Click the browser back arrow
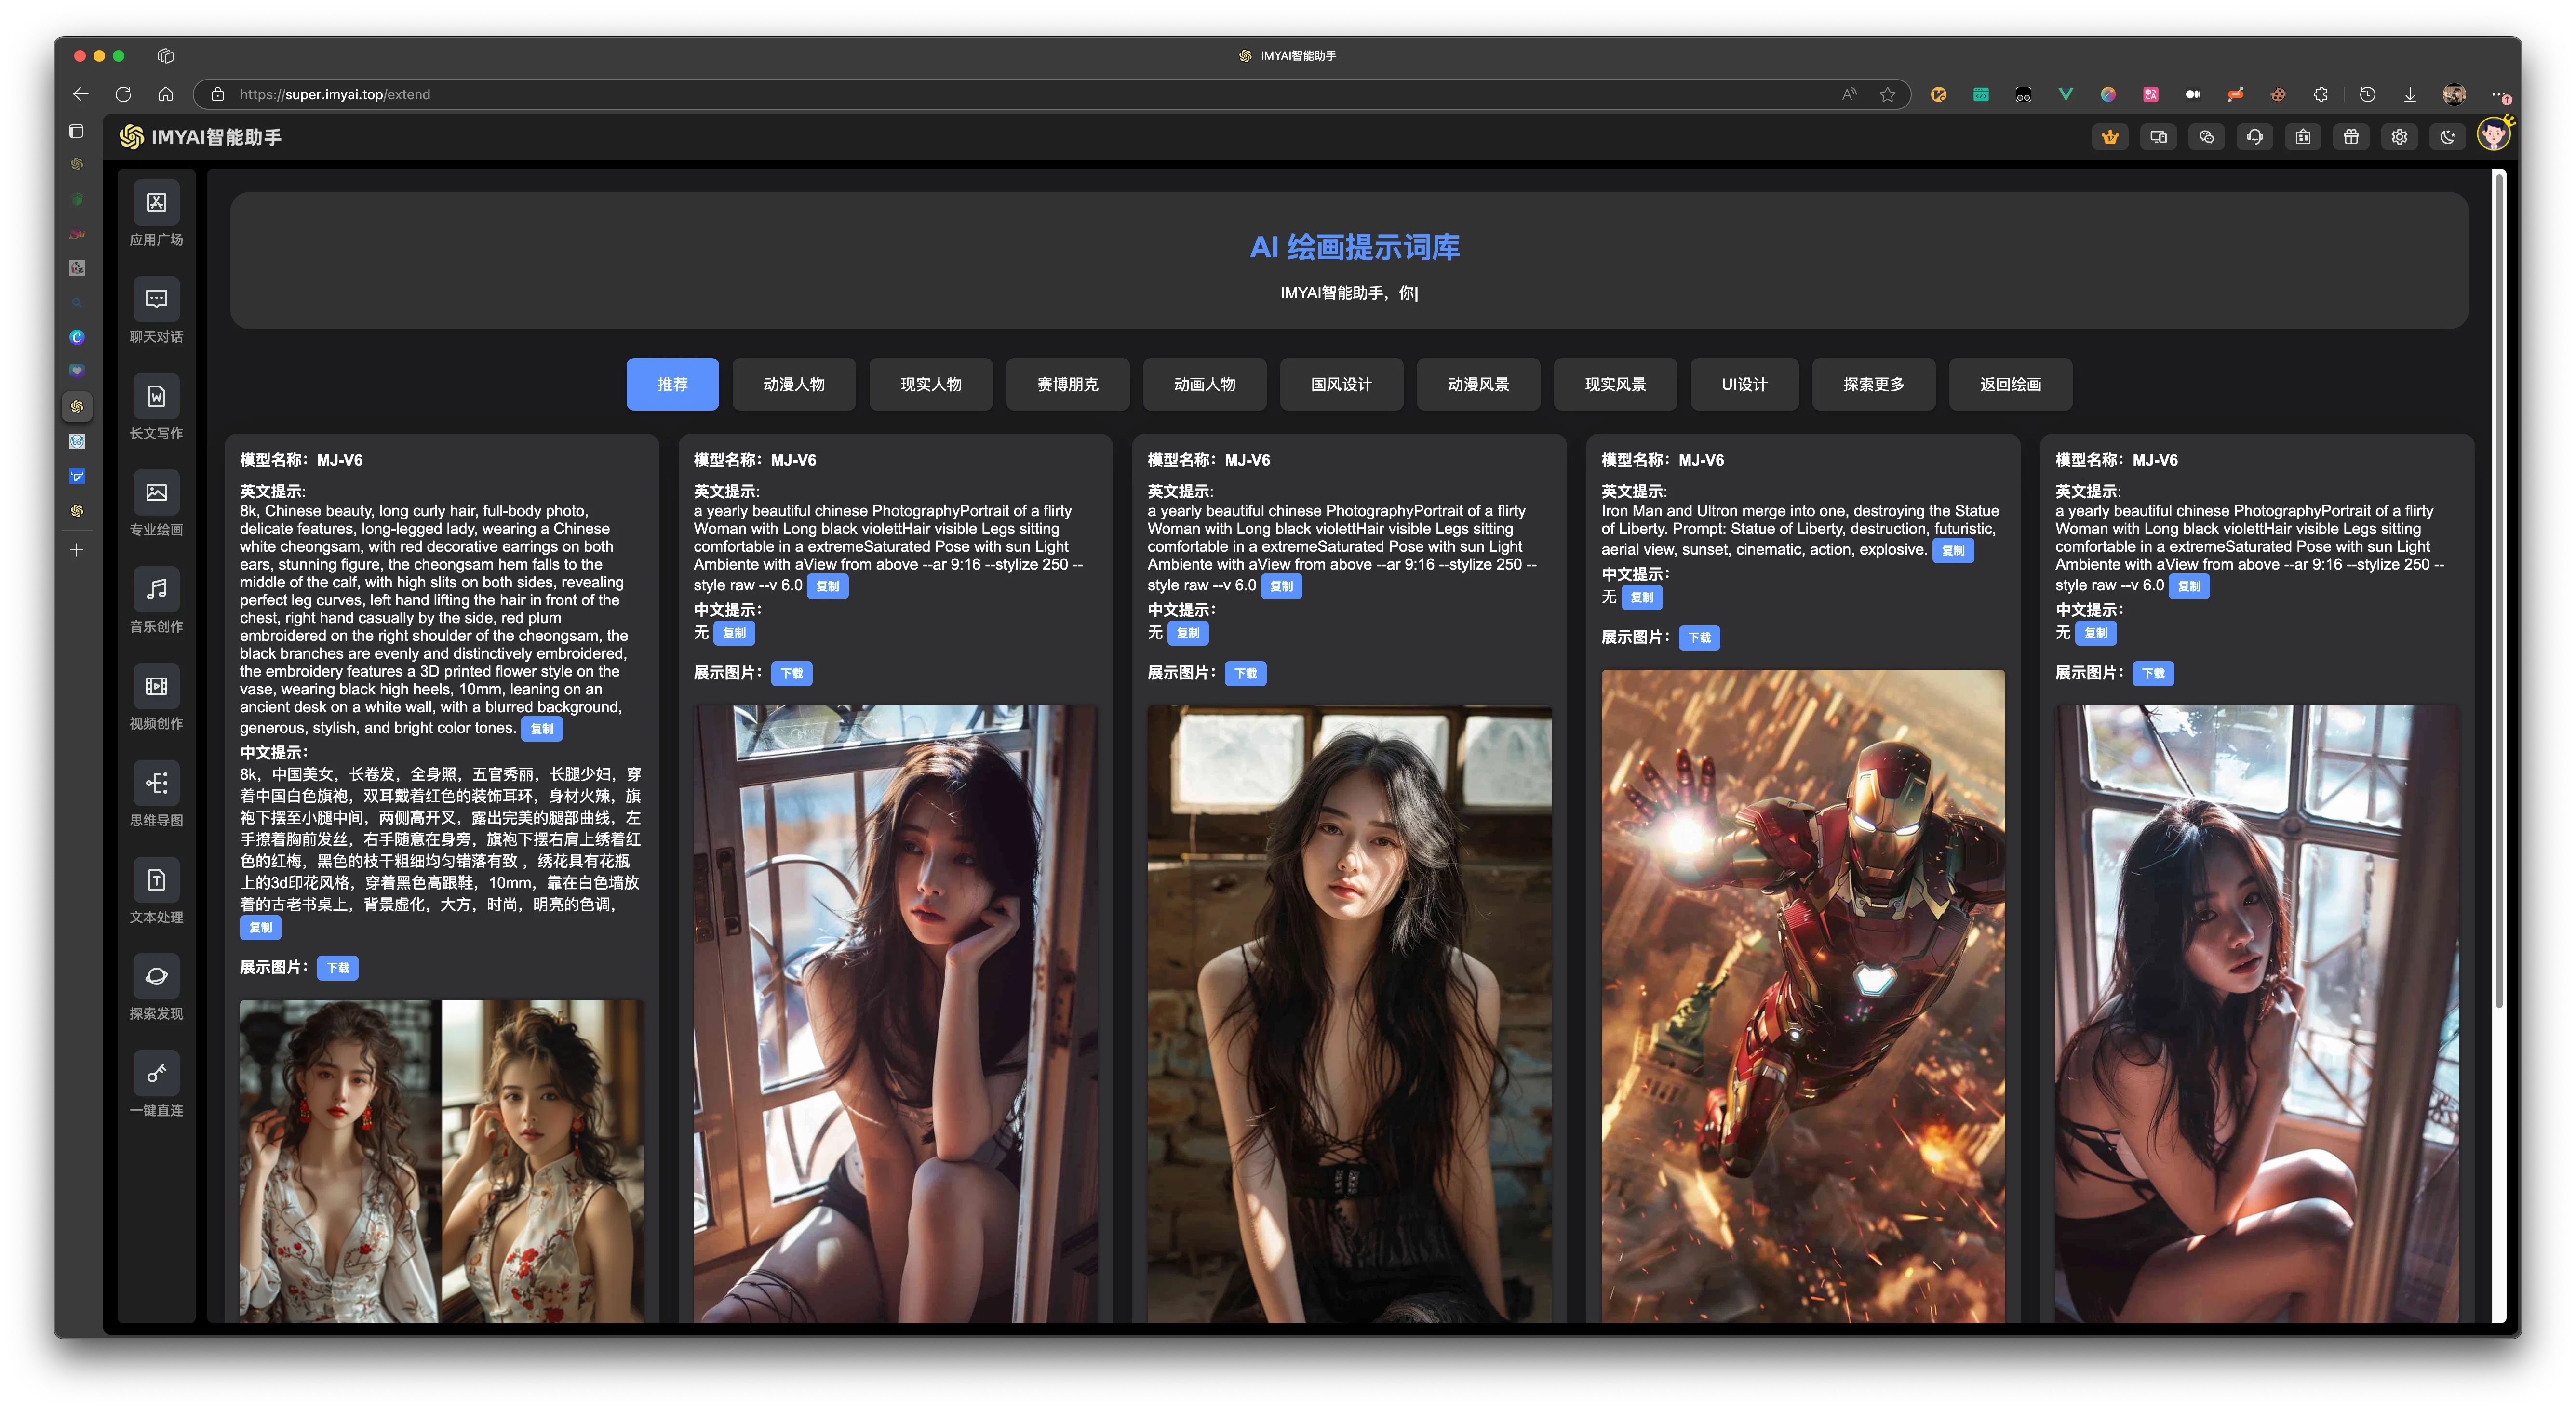 [x=81, y=94]
